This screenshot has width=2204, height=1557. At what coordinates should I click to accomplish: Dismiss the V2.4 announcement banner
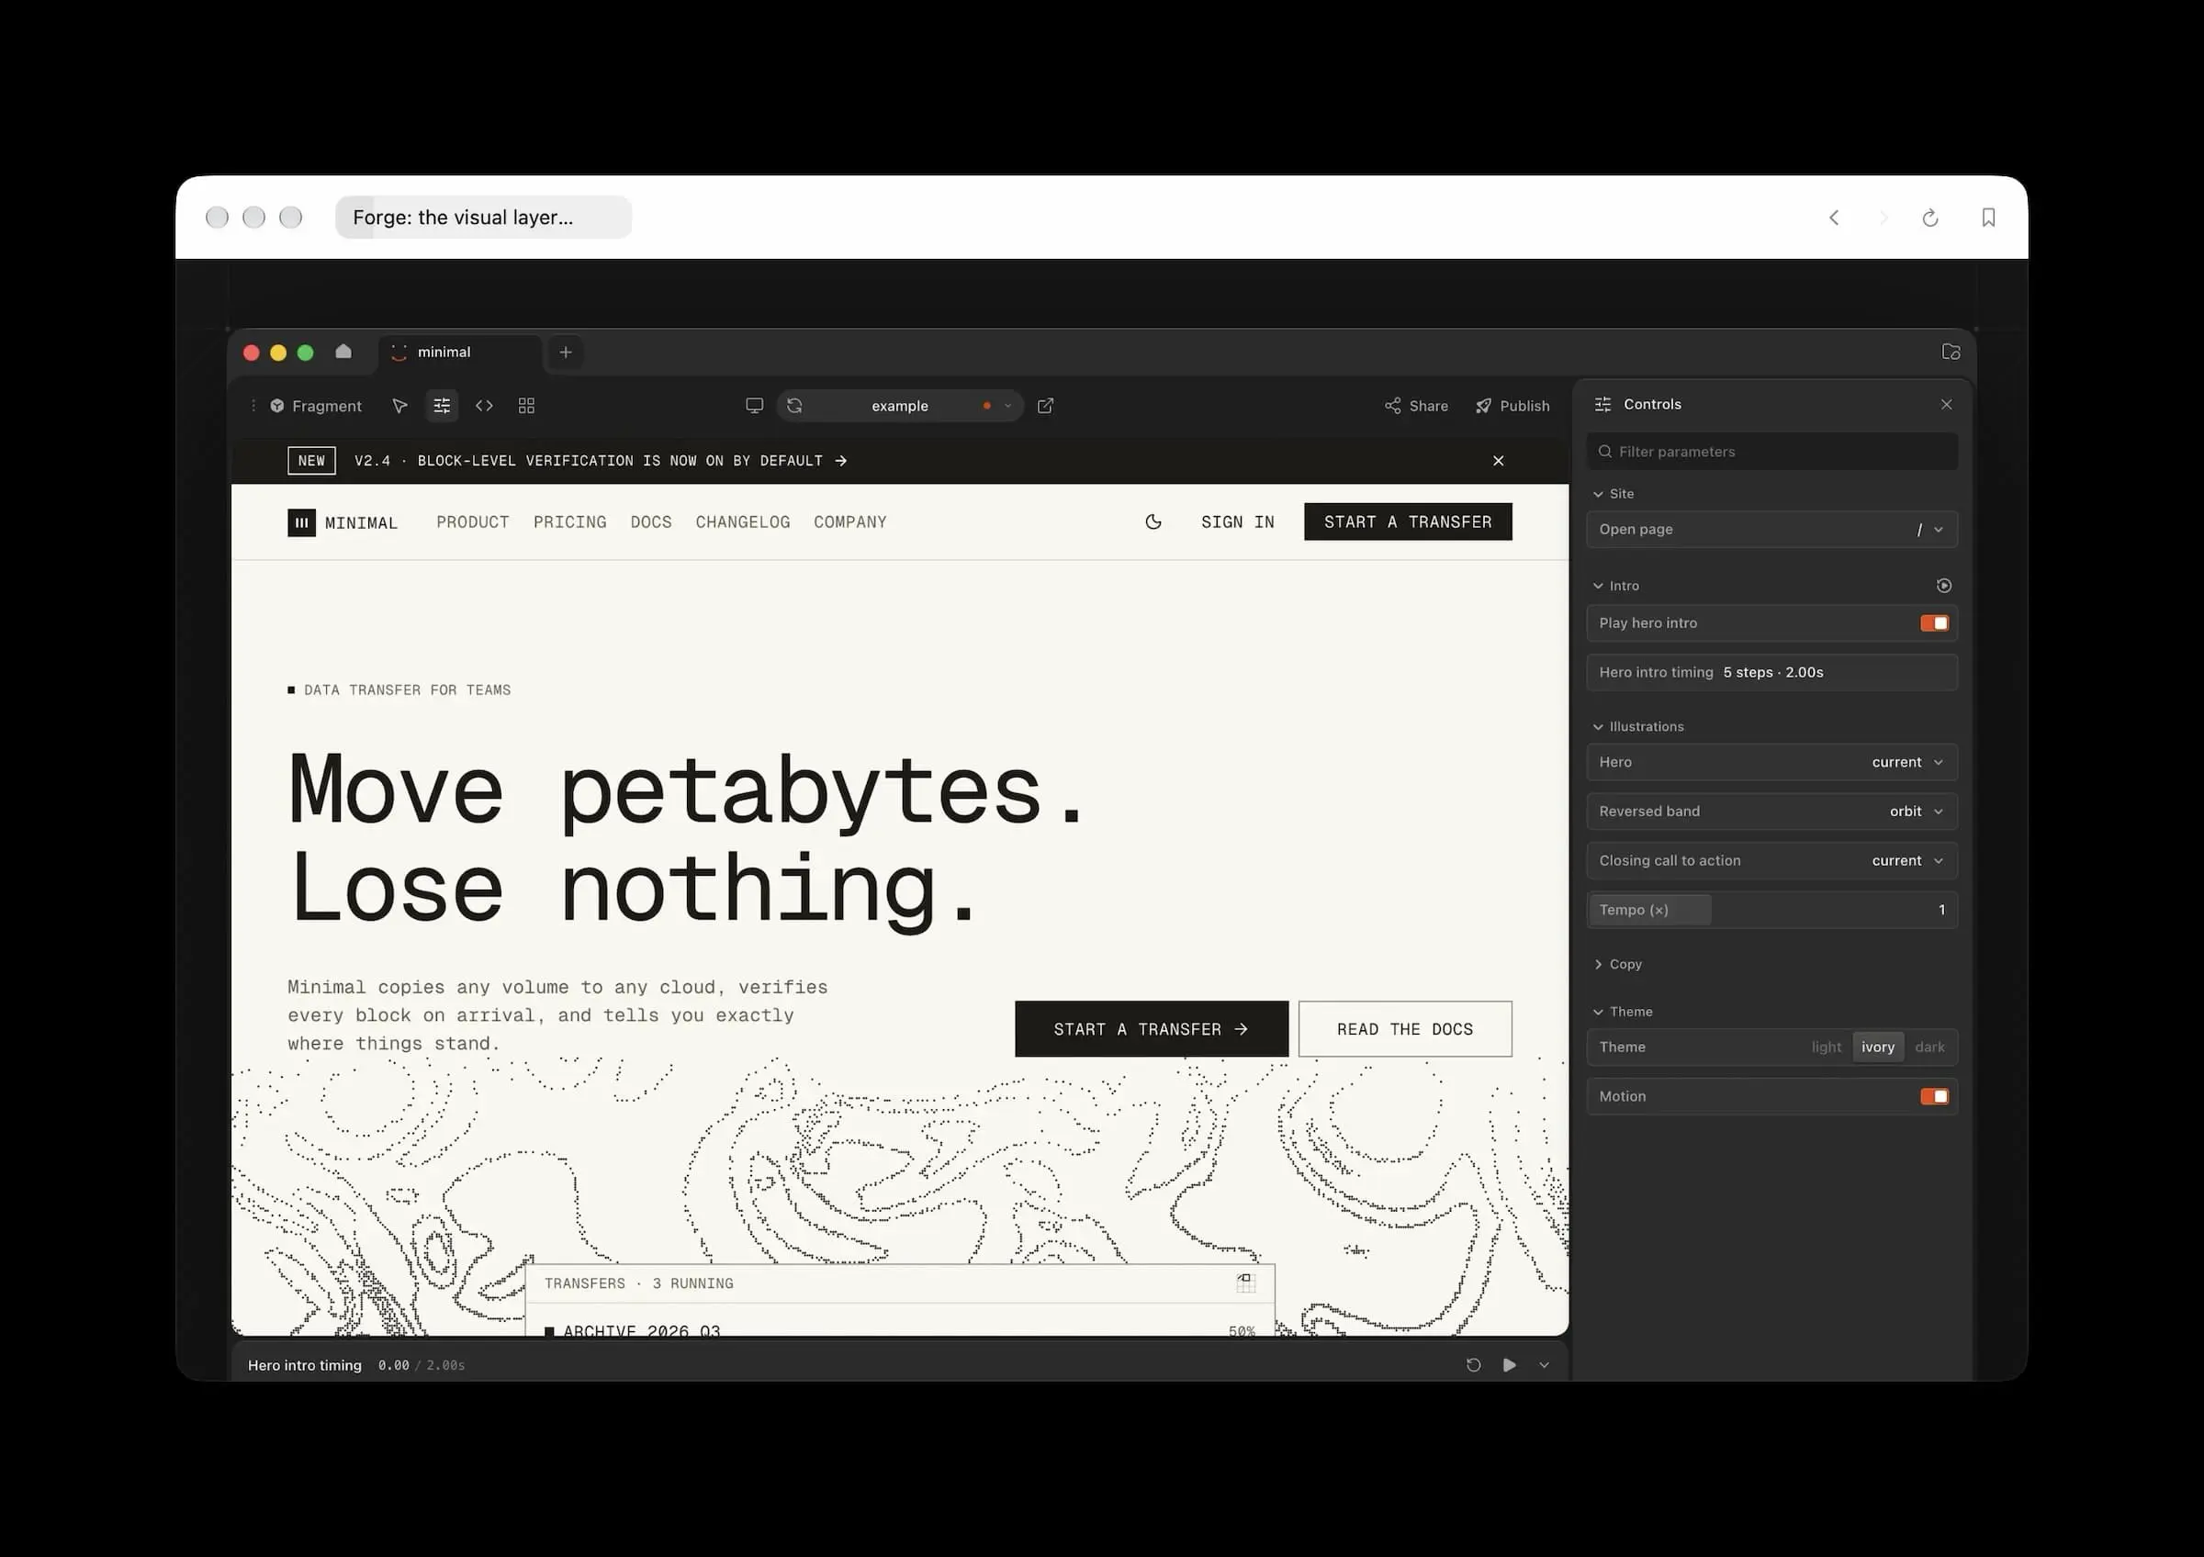tap(1499, 461)
